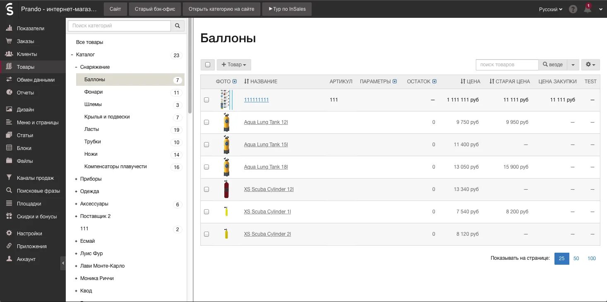Click the category tree scrollbar
Viewport: 607px width, 302px height.
(x=190, y=66)
